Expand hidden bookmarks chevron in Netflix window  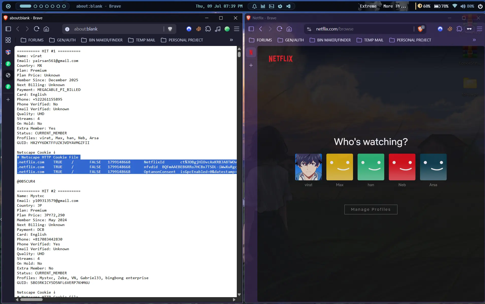tap(474, 40)
